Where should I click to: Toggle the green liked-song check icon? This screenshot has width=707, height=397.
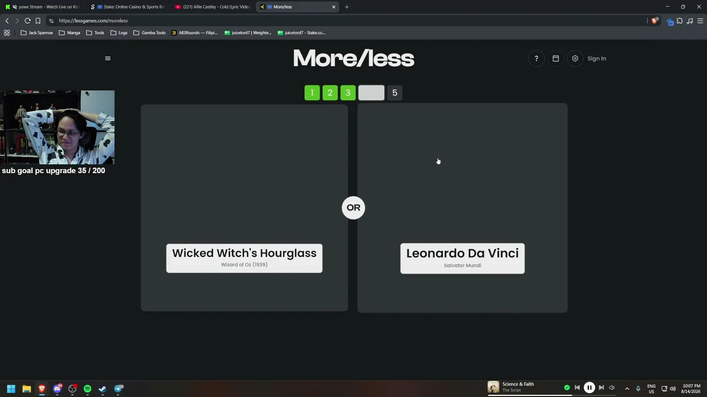coord(567,388)
